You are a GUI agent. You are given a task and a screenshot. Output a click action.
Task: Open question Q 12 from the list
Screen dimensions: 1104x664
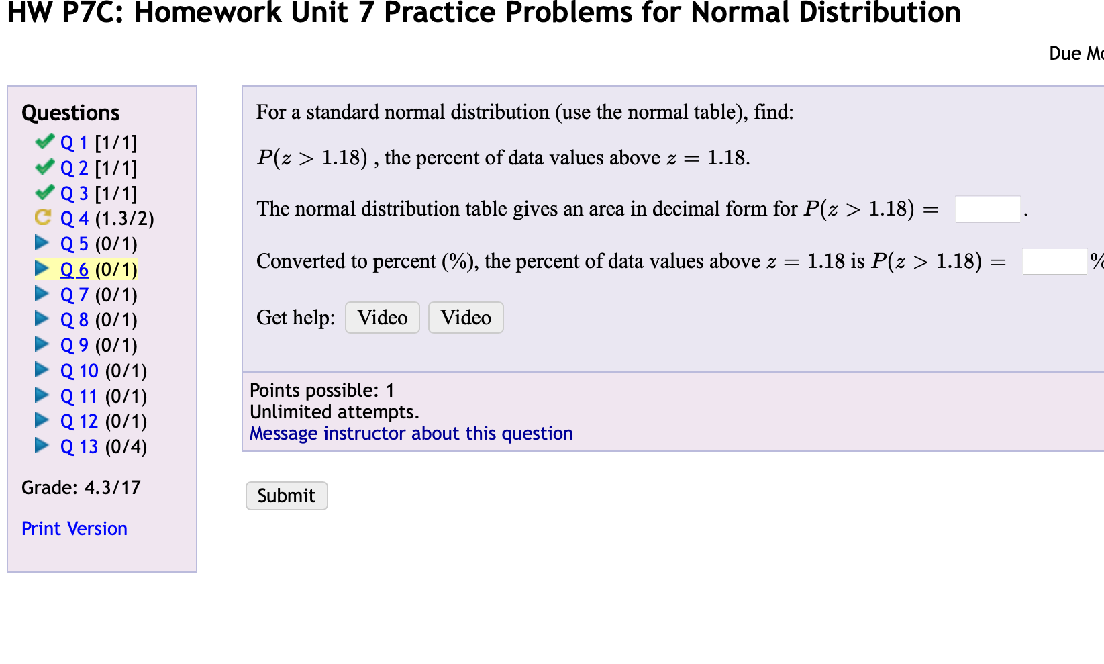pyautogui.click(x=79, y=420)
